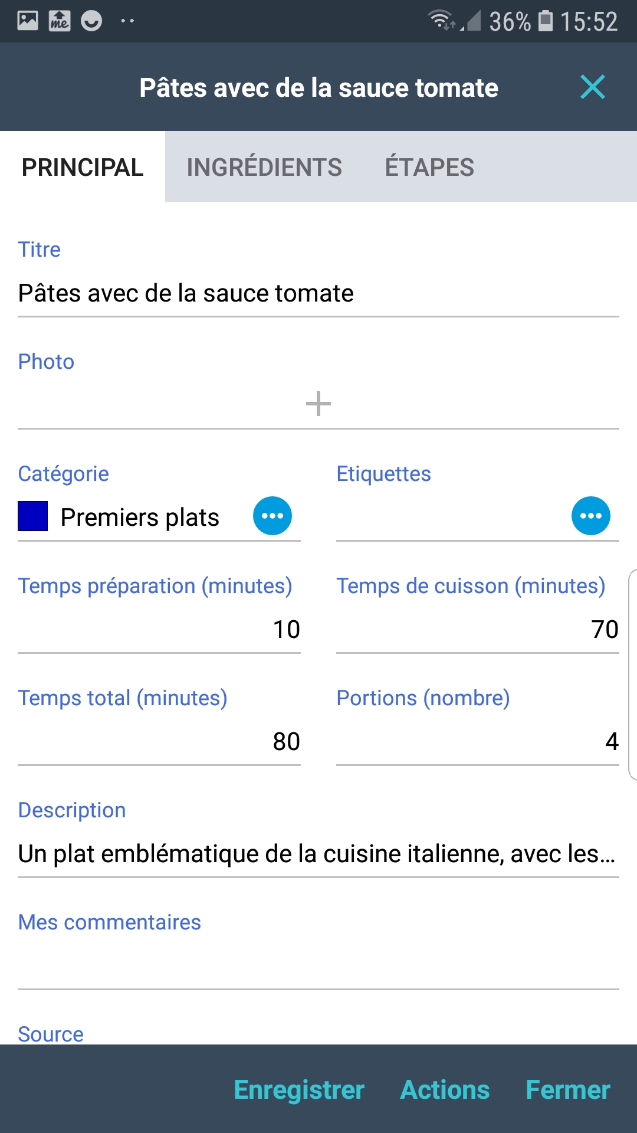This screenshot has height=1133, width=637.
Task: Switch to the ÉTAPES tab
Action: coord(429,167)
